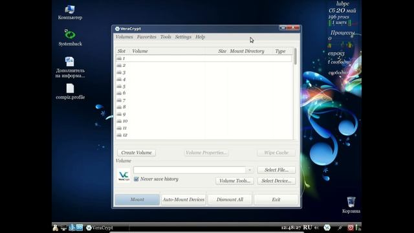Click the Select File button

click(x=276, y=170)
